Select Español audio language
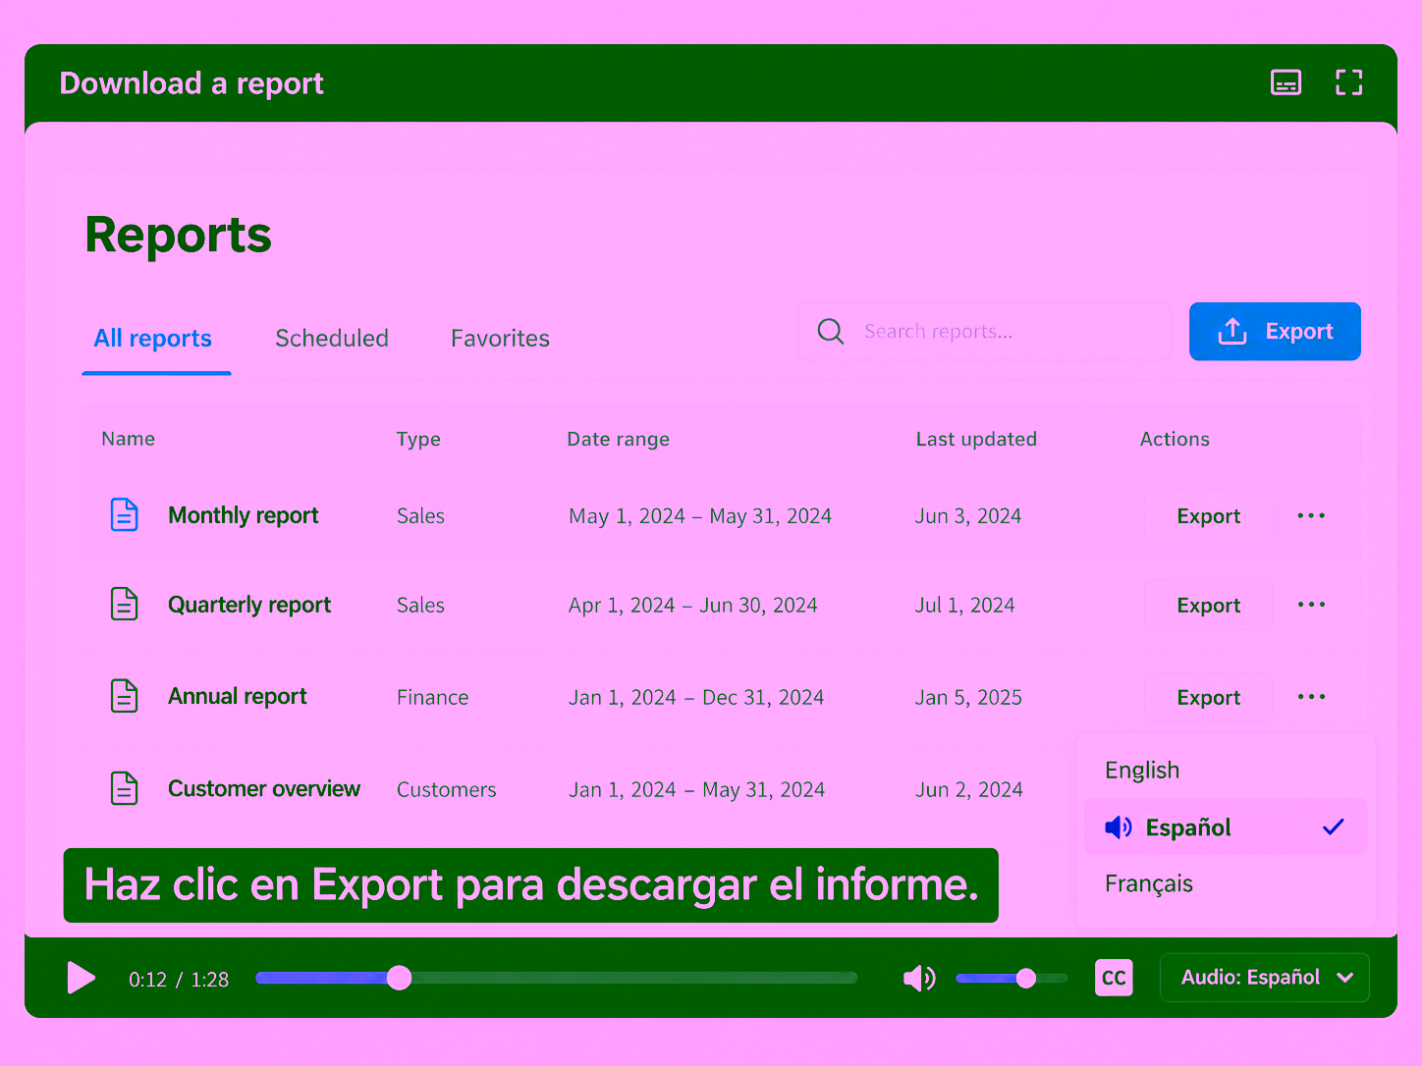The image size is (1422, 1066). click(x=1226, y=827)
